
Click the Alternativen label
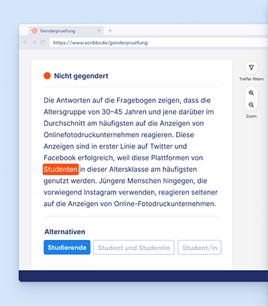pos(65,232)
